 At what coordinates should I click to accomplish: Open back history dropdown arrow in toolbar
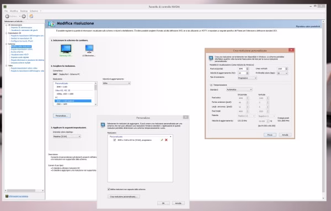20,16
